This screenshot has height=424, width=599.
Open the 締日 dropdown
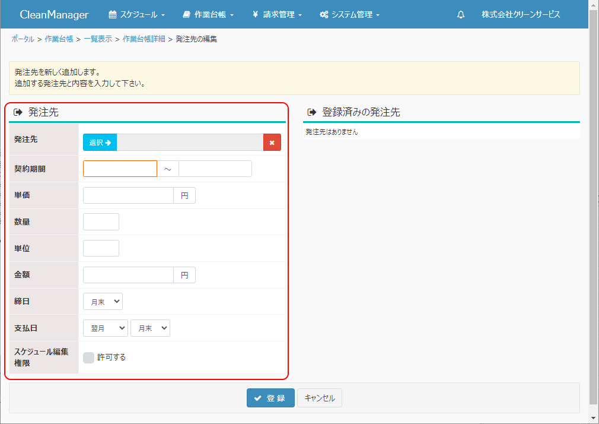click(x=103, y=302)
